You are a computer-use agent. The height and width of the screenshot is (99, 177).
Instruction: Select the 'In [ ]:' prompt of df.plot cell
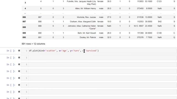pyautogui.click(x=11, y=51)
